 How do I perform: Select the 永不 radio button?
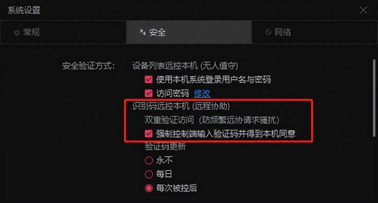point(149,161)
